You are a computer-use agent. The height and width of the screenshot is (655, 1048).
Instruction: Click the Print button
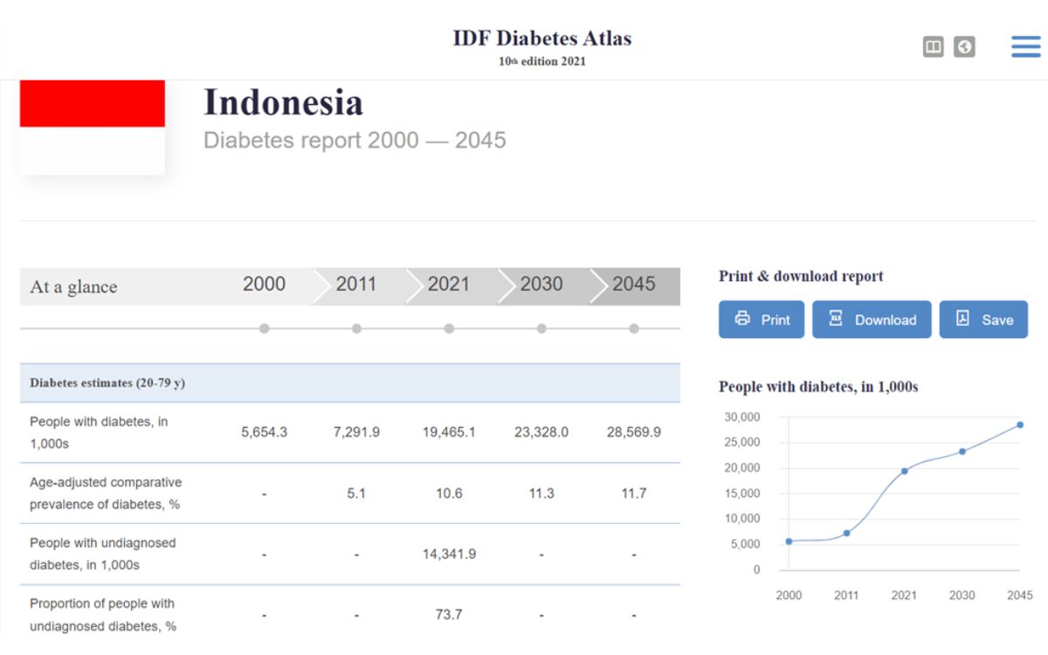point(761,319)
